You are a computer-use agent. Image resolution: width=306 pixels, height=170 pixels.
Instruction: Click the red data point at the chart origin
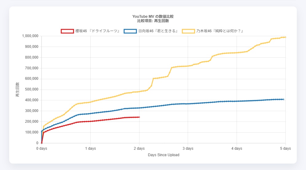coord(41,143)
